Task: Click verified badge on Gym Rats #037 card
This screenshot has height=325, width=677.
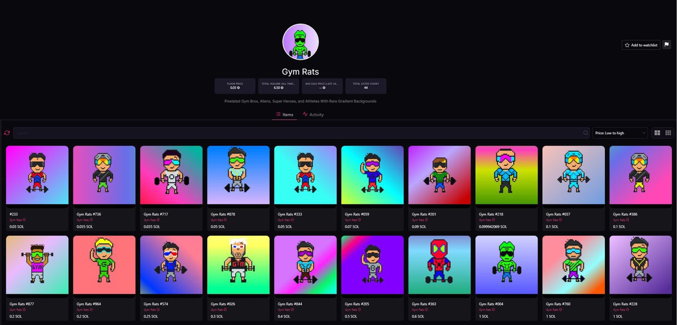Action: pos(561,220)
